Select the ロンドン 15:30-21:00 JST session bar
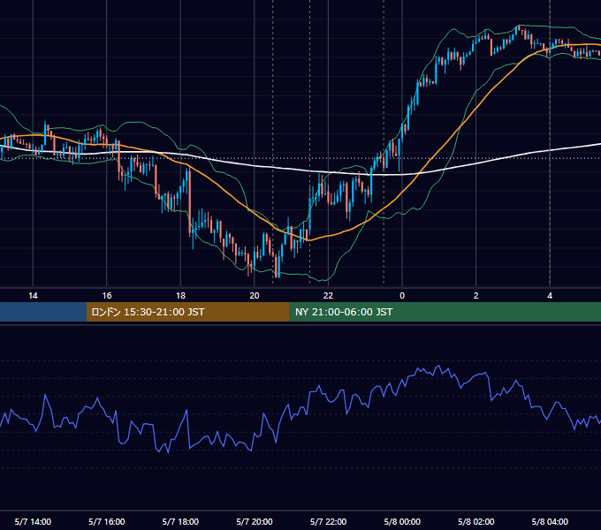601x530 pixels. coord(187,312)
